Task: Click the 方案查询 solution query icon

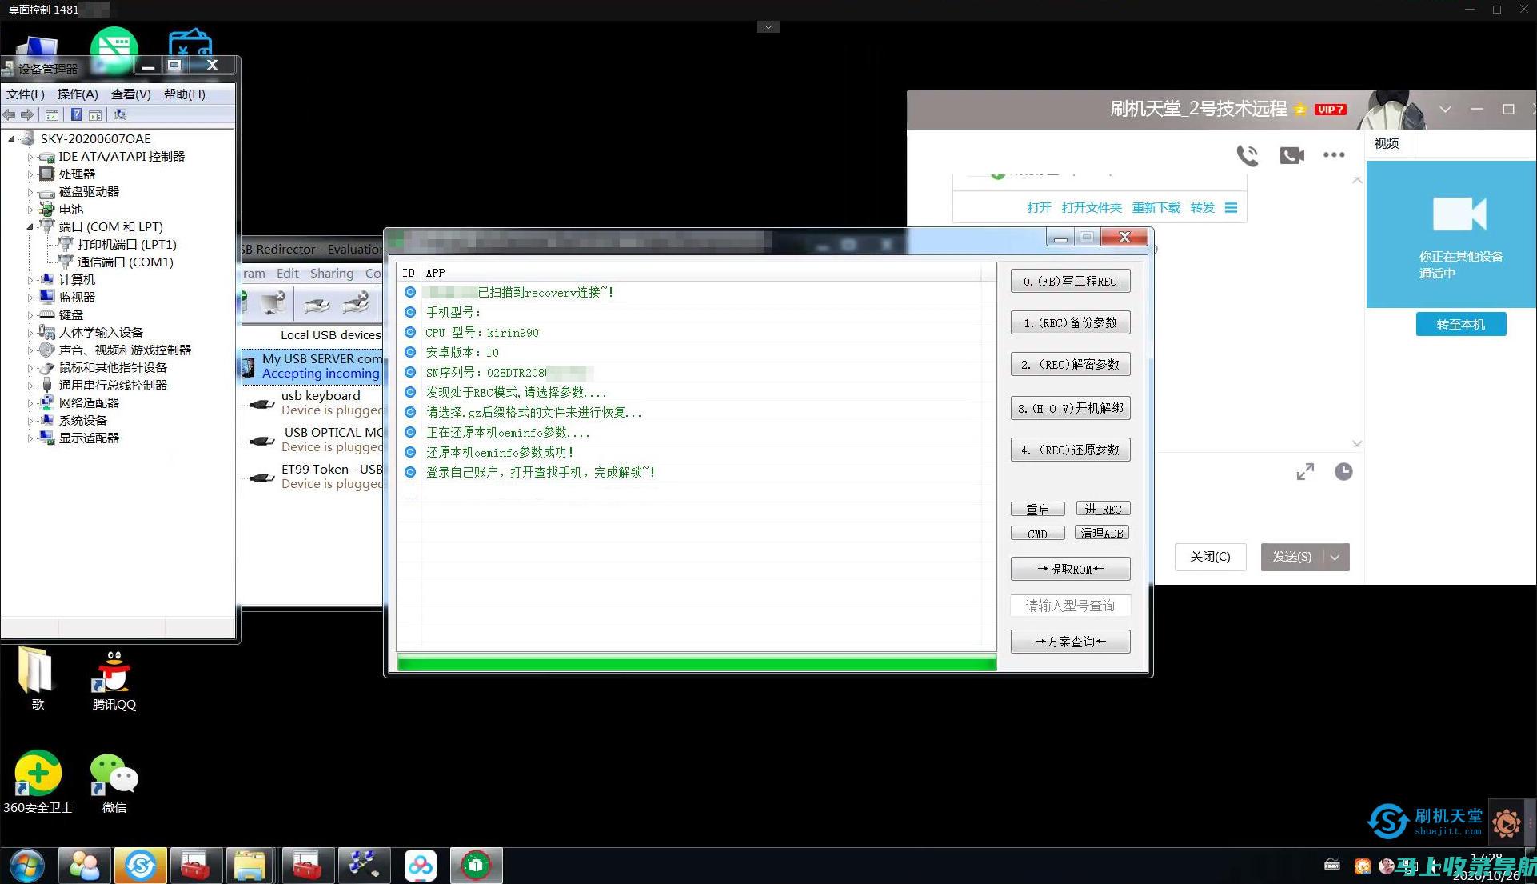Action: [1069, 641]
